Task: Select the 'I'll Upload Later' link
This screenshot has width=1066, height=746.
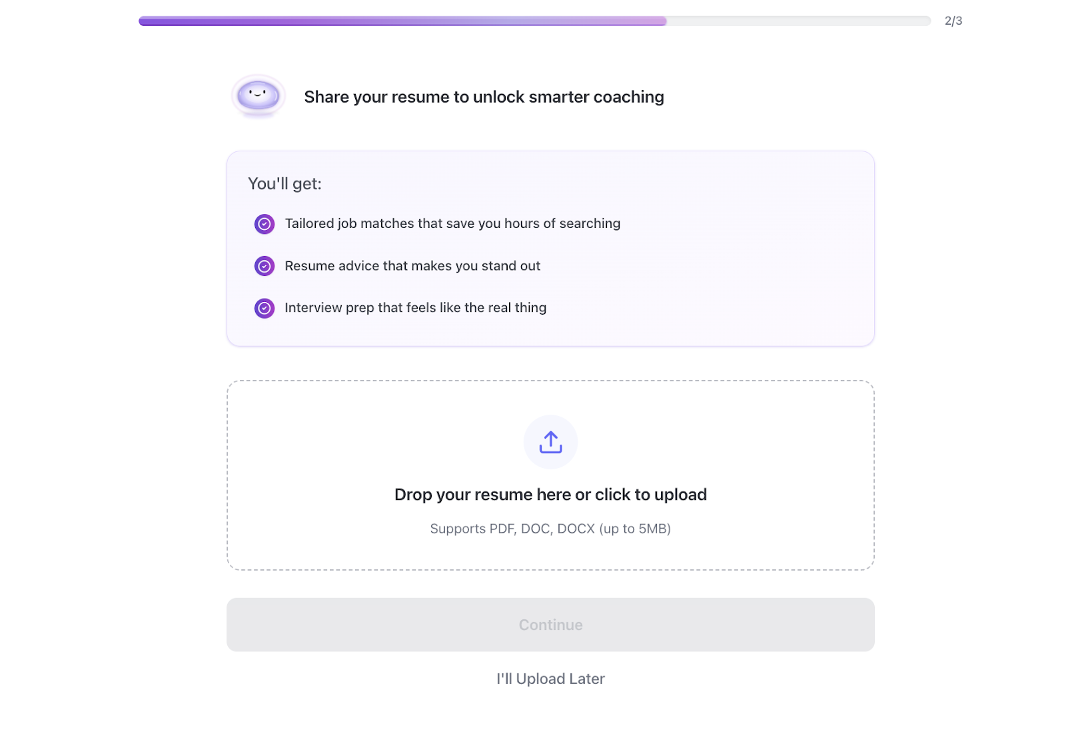Action: 550,678
